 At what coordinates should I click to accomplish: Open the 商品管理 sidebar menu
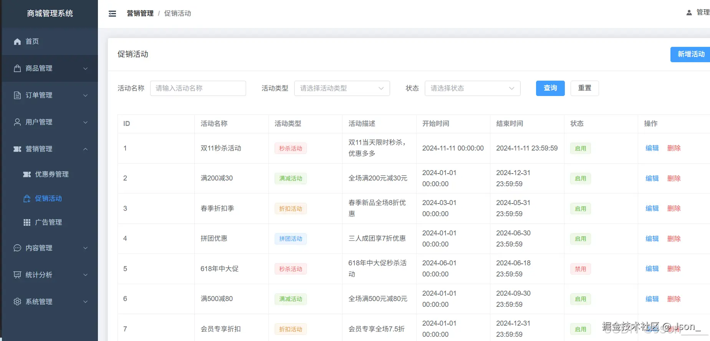(50, 68)
